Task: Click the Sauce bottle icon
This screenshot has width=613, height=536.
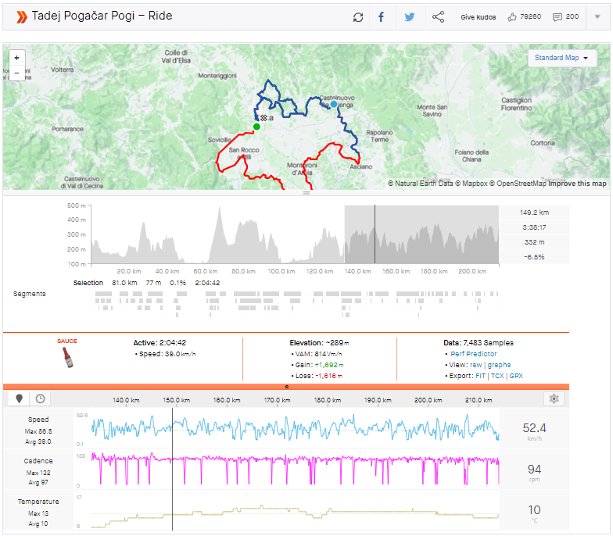Action: [67, 357]
